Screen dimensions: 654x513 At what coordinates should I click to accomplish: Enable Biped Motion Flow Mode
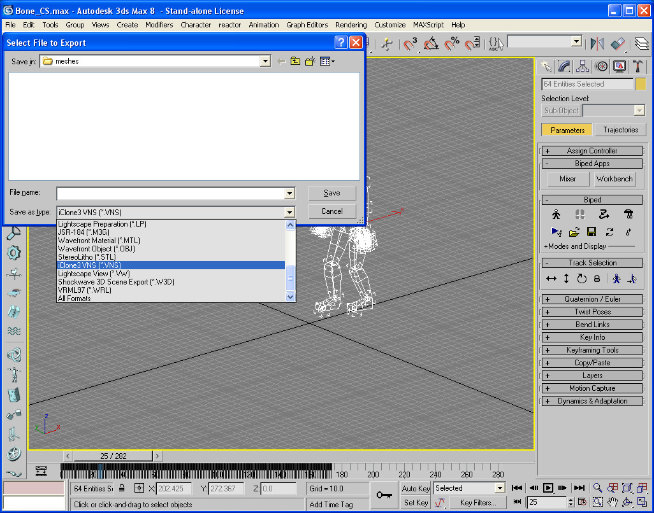coord(604,214)
